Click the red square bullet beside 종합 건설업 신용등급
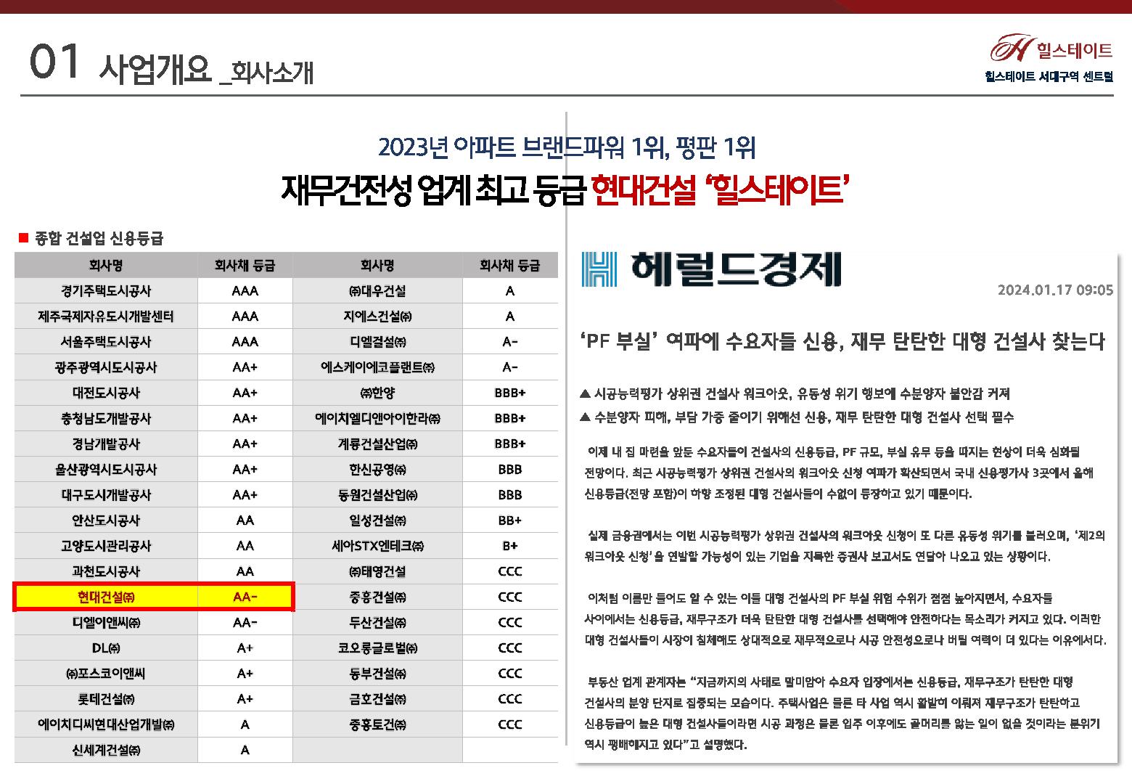Viewport: 1132px width, 784px height. [x=23, y=237]
